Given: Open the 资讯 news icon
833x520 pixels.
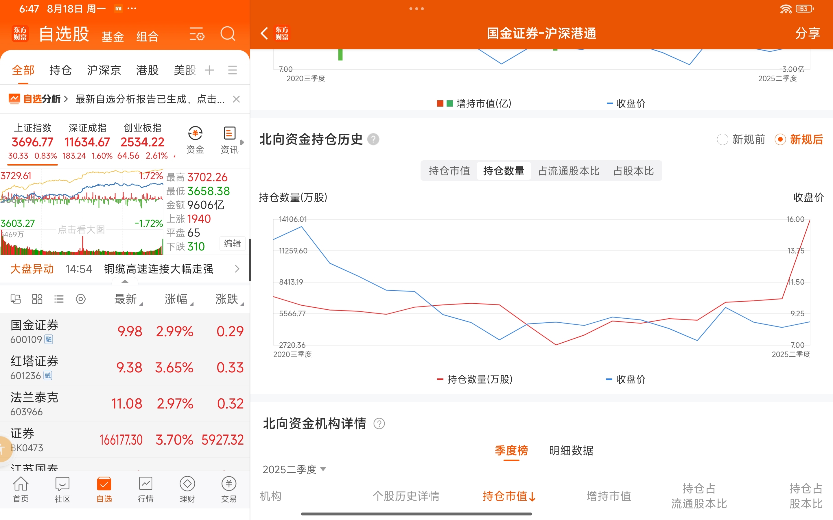Looking at the screenshot, I should pyautogui.click(x=229, y=140).
